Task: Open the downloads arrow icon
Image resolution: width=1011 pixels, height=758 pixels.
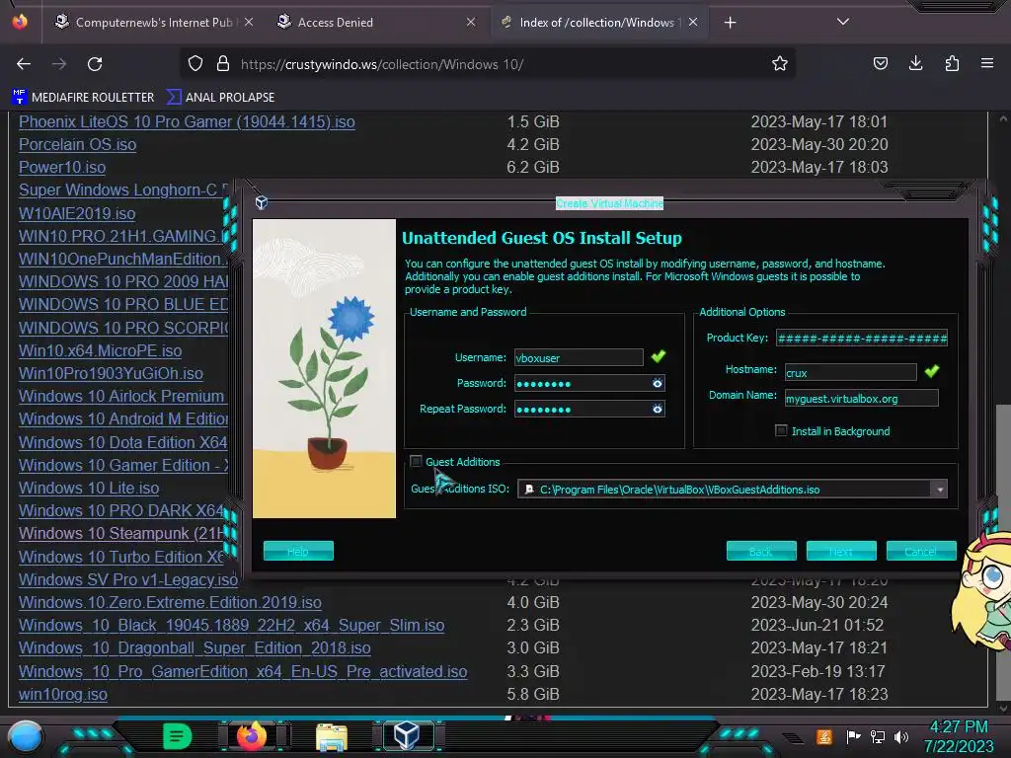Action: 915,63
